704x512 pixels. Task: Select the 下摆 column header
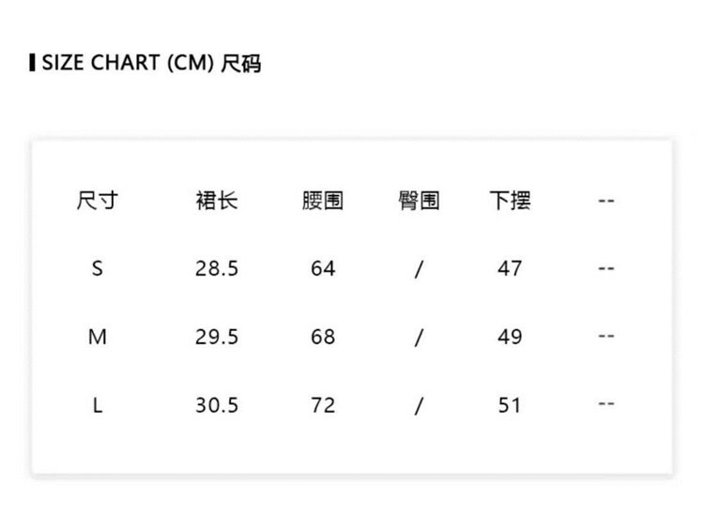[510, 201]
